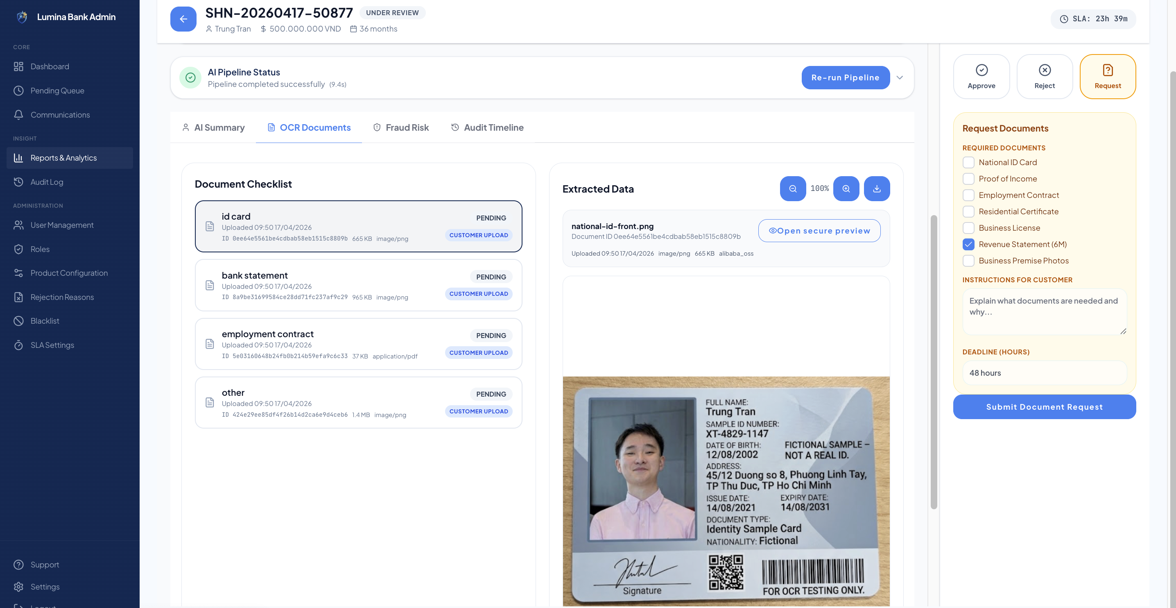Image resolution: width=1176 pixels, height=608 pixels.
Task: Enable the Proof of Income checkbox
Action: click(968, 179)
